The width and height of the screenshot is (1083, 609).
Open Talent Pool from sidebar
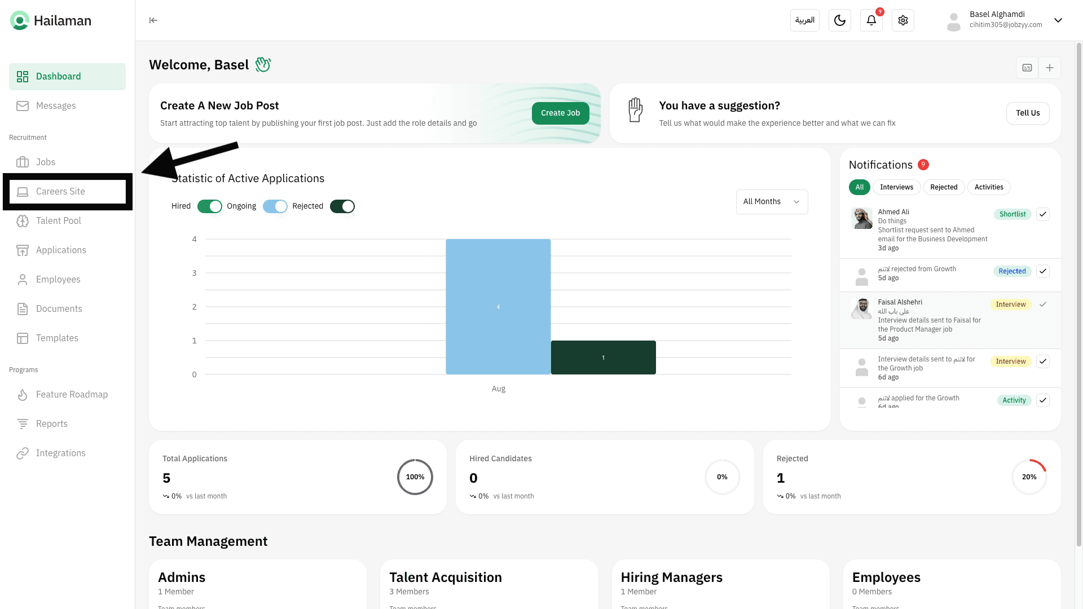[x=58, y=221]
